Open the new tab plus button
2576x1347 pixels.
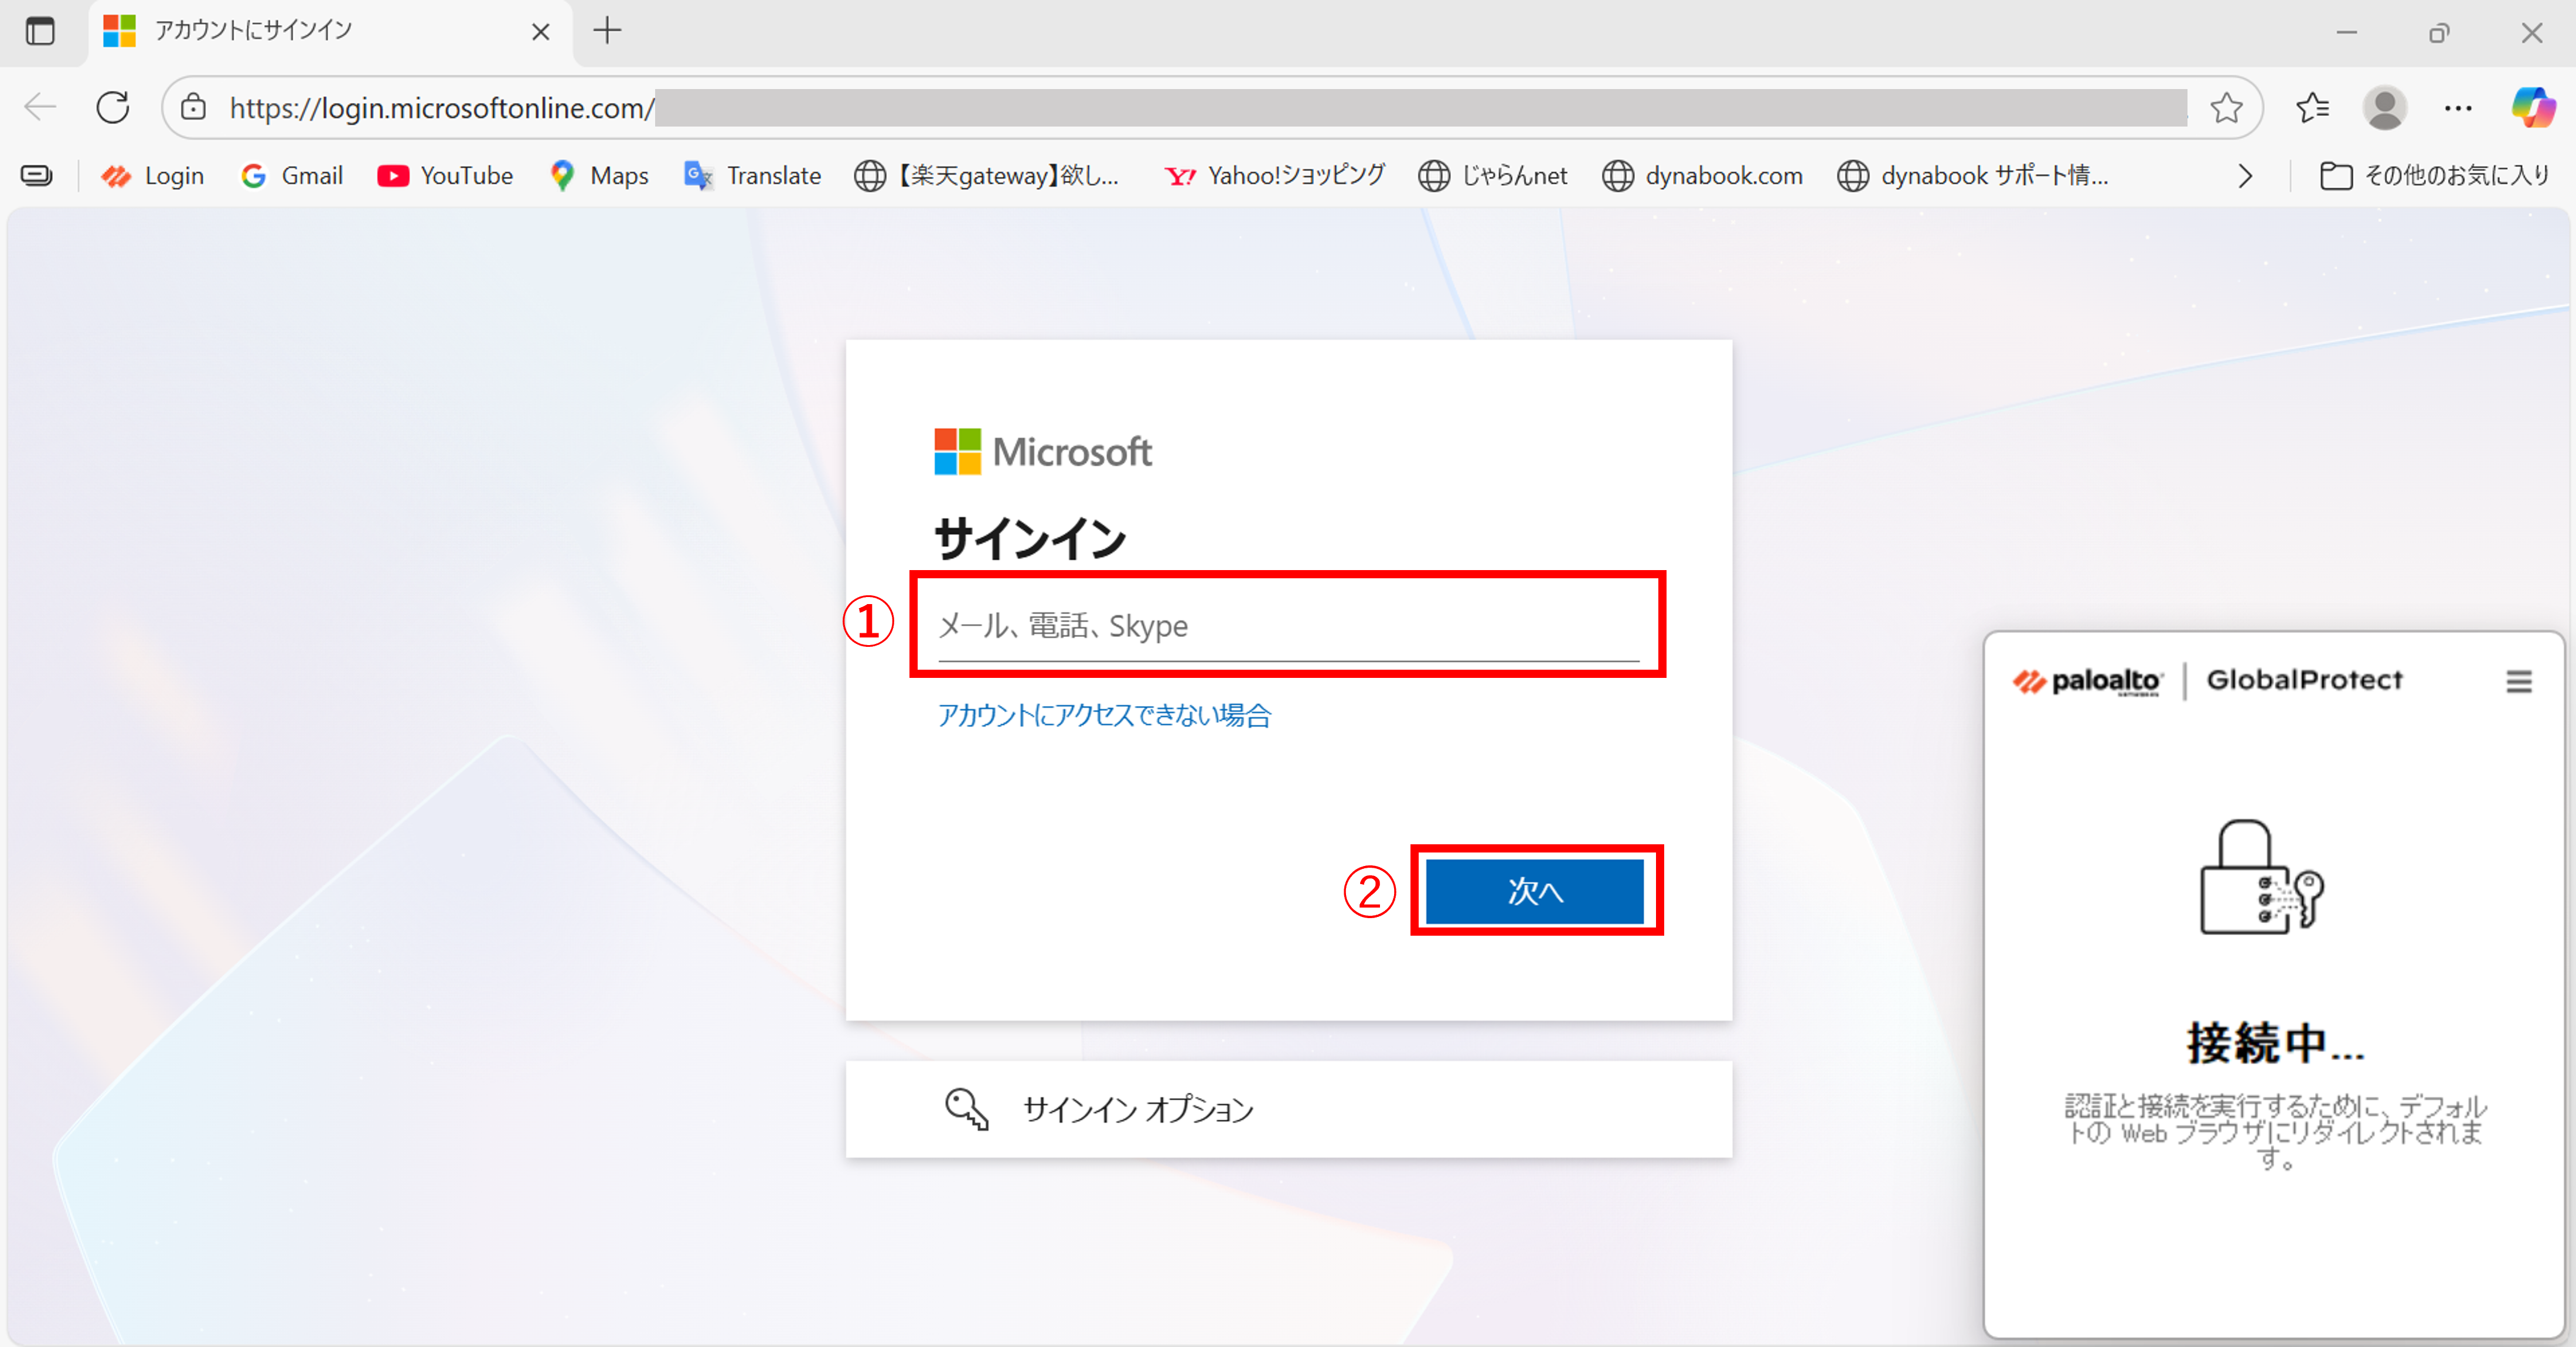607,31
